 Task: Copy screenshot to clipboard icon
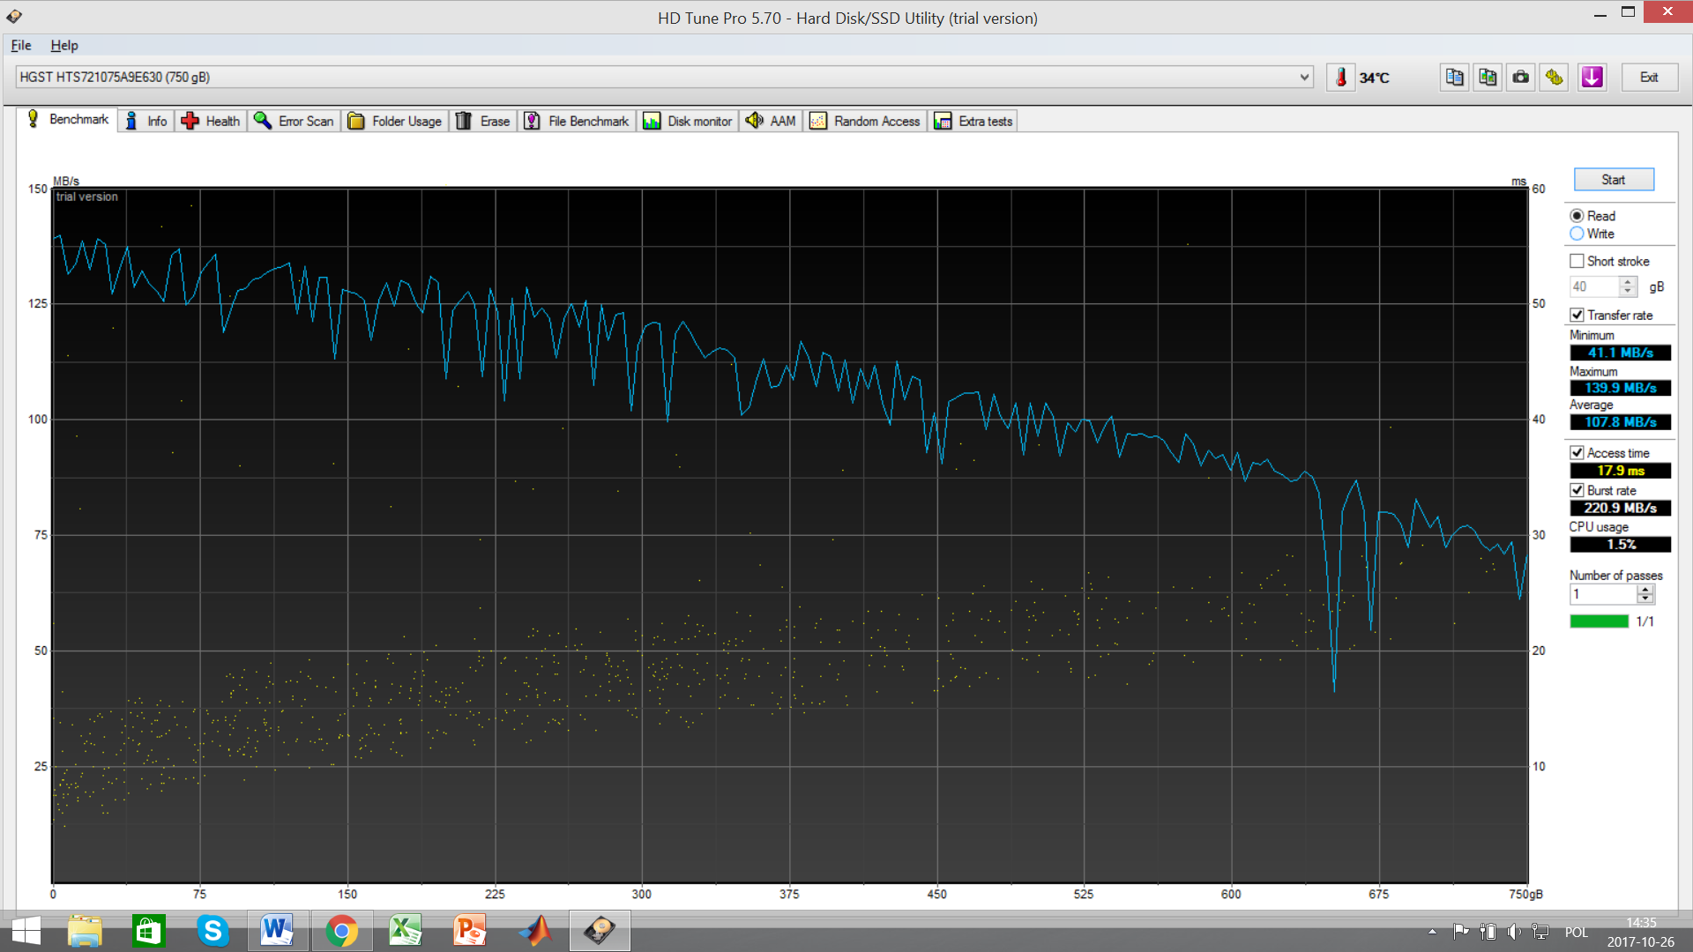click(1488, 78)
